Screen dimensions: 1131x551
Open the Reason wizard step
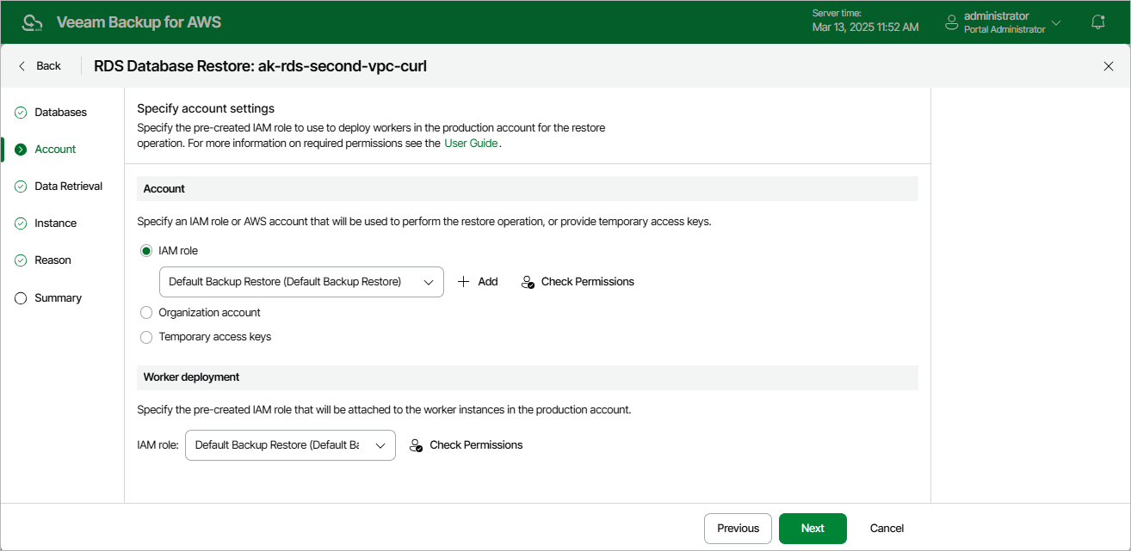53,260
